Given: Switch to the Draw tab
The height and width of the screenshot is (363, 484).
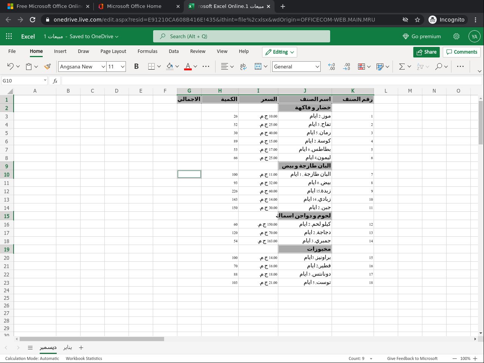Looking at the screenshot, I should [x=84, y=51].
